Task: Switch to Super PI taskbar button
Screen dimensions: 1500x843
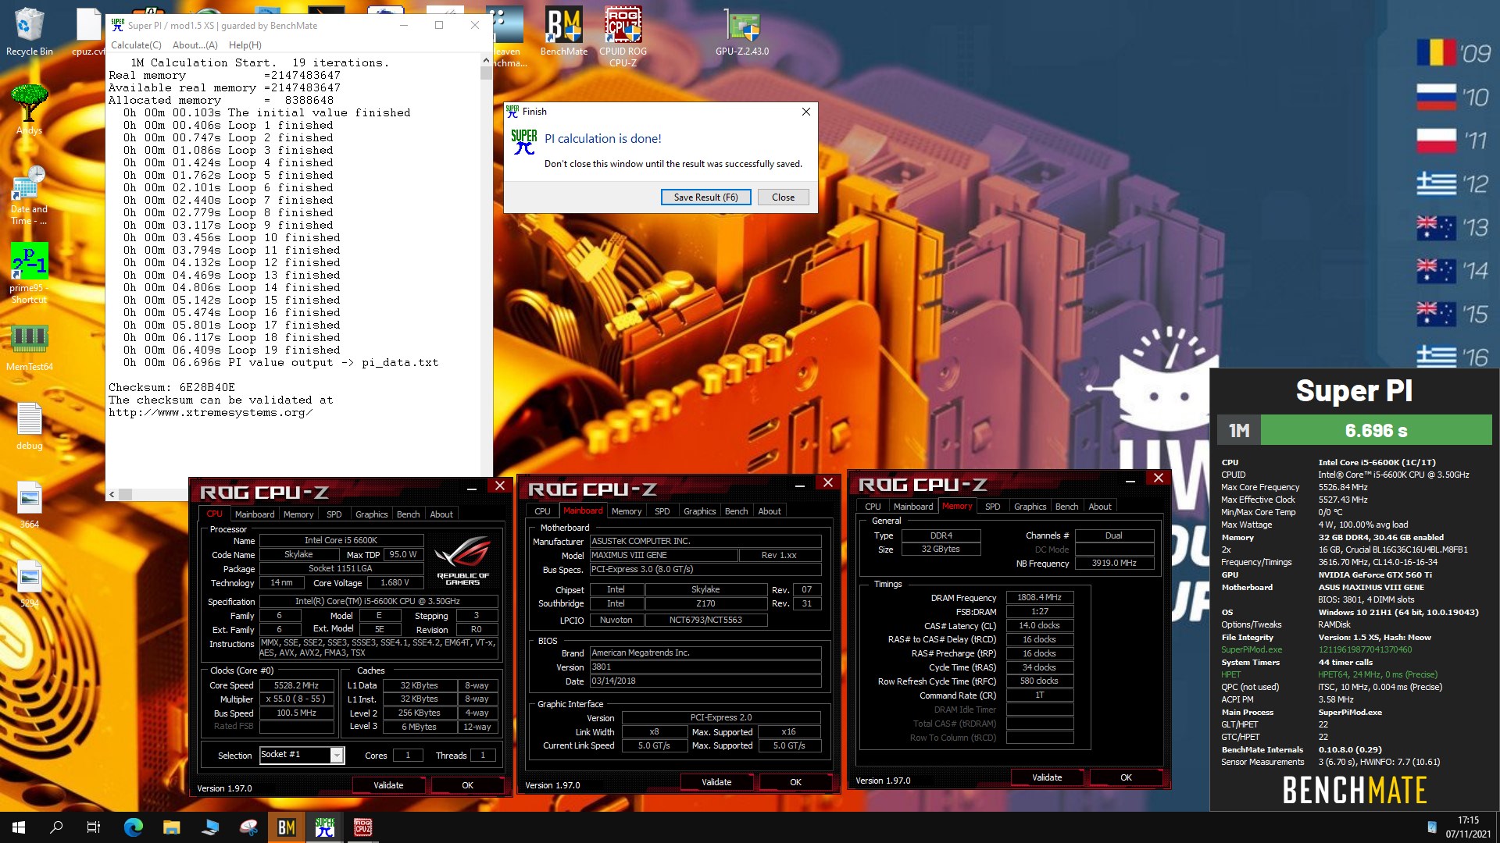Action: 325,827
